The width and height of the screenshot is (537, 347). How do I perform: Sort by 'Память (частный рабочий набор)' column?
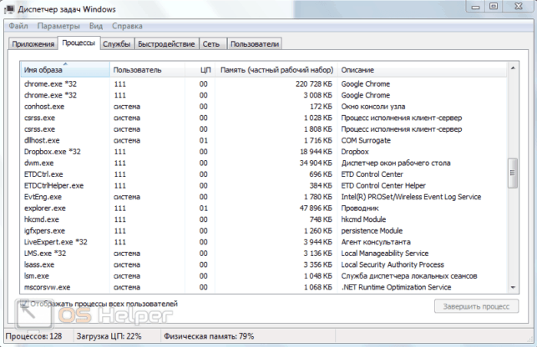pyautogui.click(x=276, y=70)
